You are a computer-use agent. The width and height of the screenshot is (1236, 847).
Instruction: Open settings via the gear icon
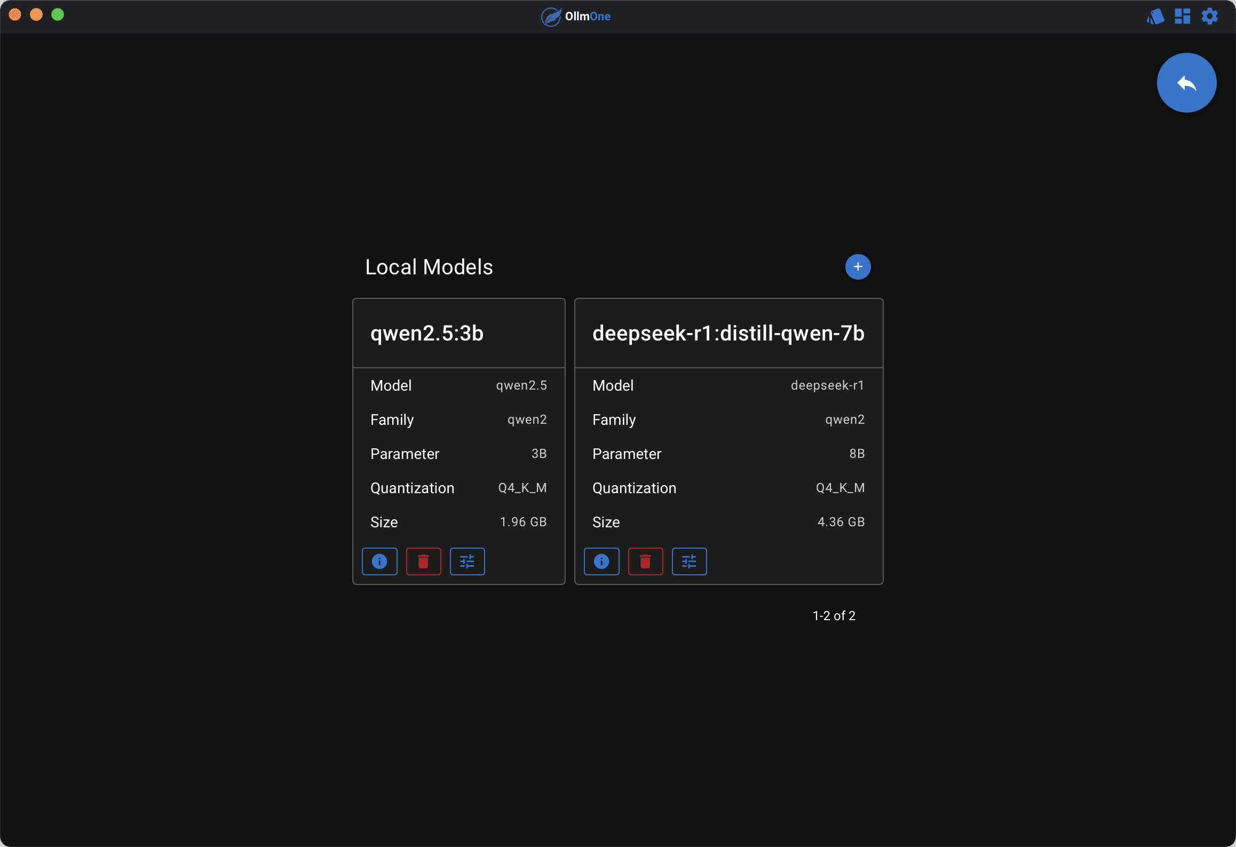pos(1210,17)
